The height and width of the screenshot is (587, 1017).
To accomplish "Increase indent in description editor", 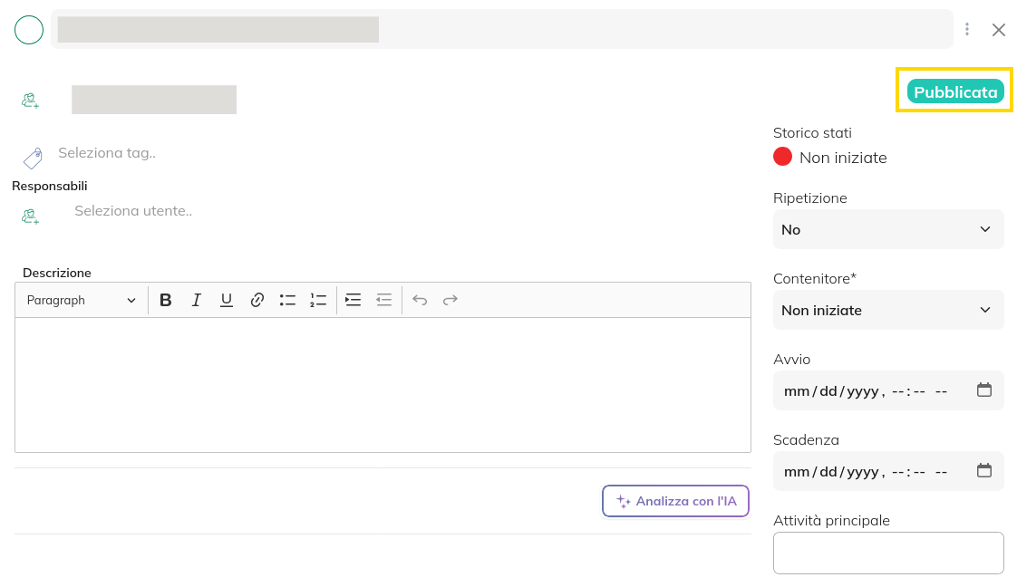I will 354,300.
